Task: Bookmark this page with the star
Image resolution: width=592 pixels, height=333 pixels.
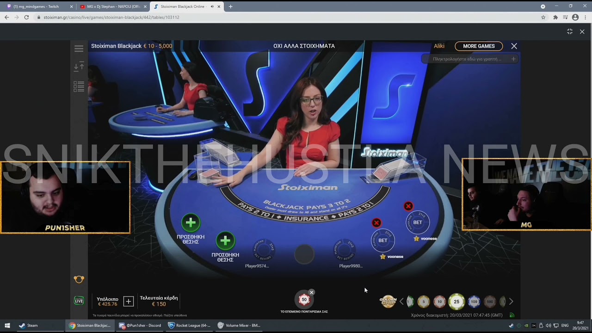Action: (x=543, y=17)
